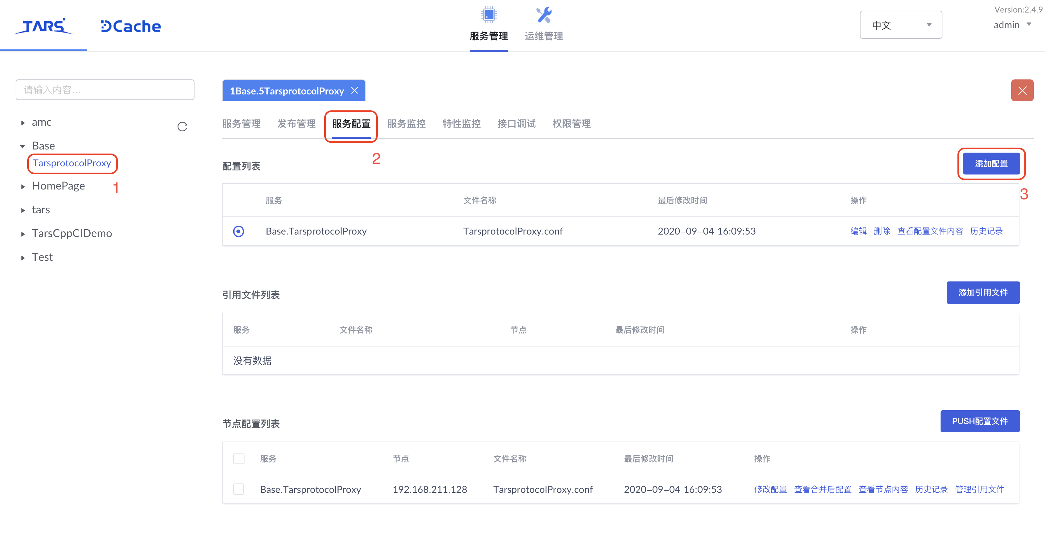Open the admin user menu arrow
Screen dimensions: 1045x536
pos(1029,25)
